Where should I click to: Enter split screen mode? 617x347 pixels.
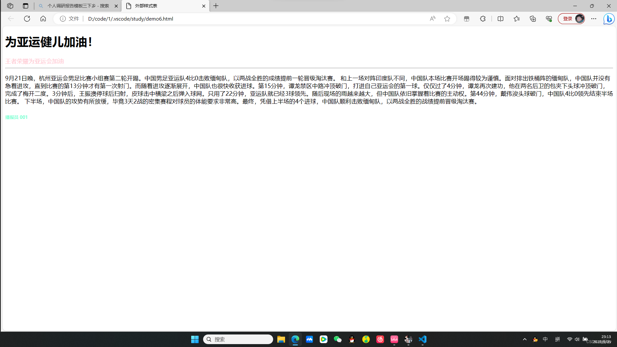[501, 19]
